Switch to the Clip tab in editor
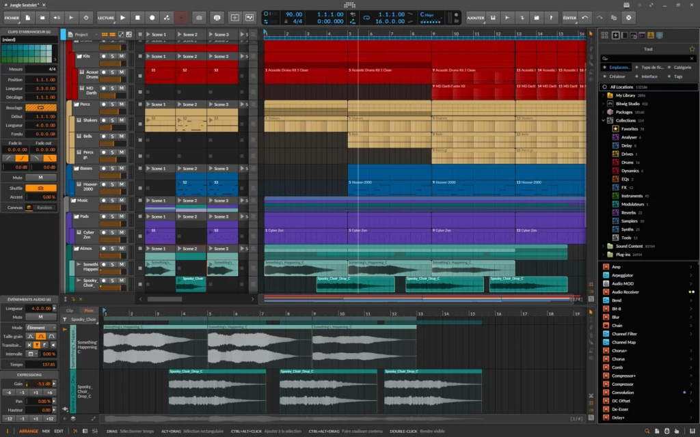 click(x=70, y=311)
